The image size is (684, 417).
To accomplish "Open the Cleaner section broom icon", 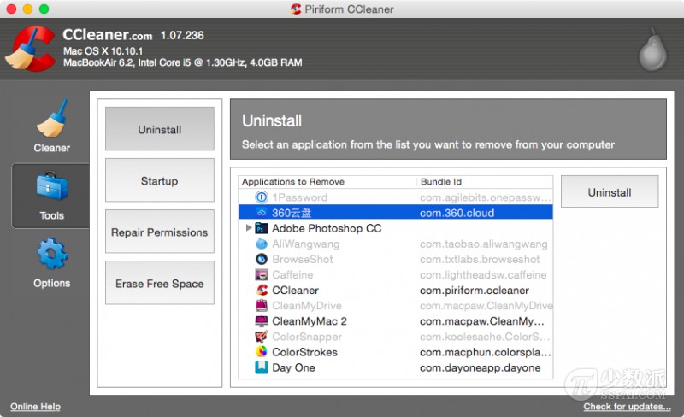I will [52, 118].
